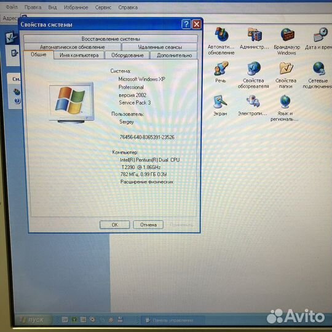Screen dimensions: 332x332
Task: Click the switch view icon in left sidebar
Action: 14,53
